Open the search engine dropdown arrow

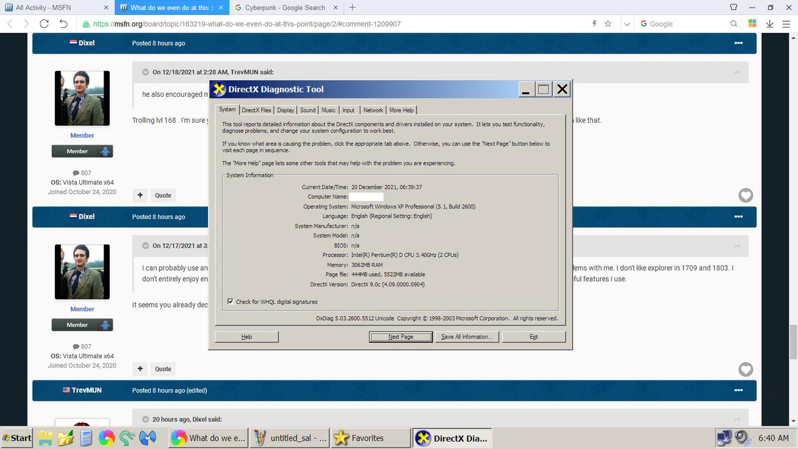(627, 24)
